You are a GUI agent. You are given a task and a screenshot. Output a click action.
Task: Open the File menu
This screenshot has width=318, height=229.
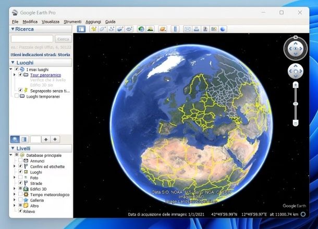click(x=15, y=22)
